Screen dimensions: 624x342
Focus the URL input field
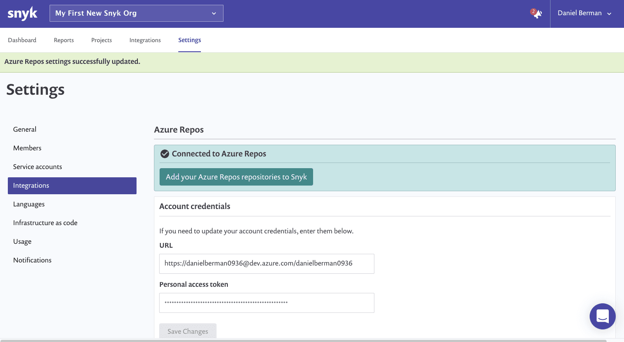coord(267,264)
